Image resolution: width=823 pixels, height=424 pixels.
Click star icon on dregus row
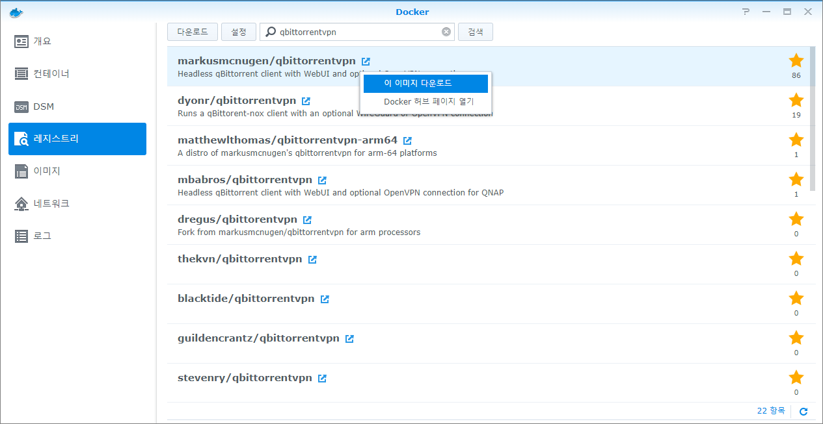click(x=796, y=219)
